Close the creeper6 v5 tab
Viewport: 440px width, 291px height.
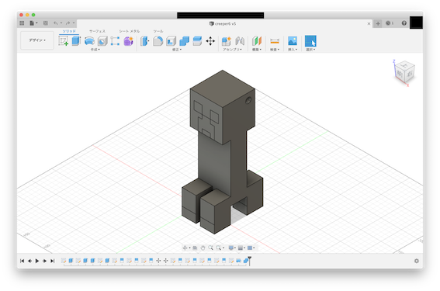click(x=369, y=23)
